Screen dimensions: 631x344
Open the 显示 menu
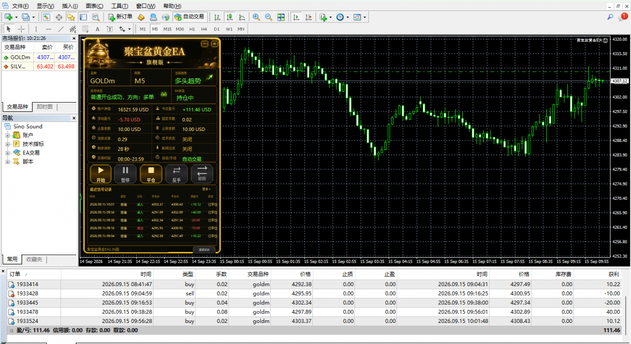46,6
